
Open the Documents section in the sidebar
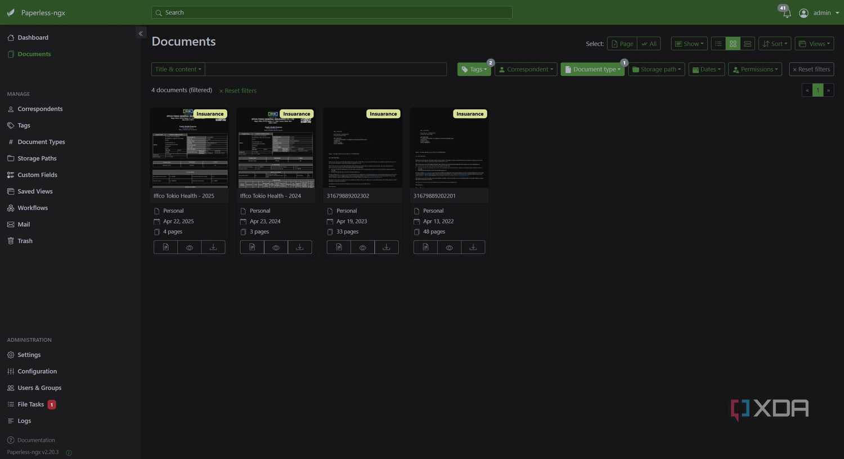click(34, 54)
